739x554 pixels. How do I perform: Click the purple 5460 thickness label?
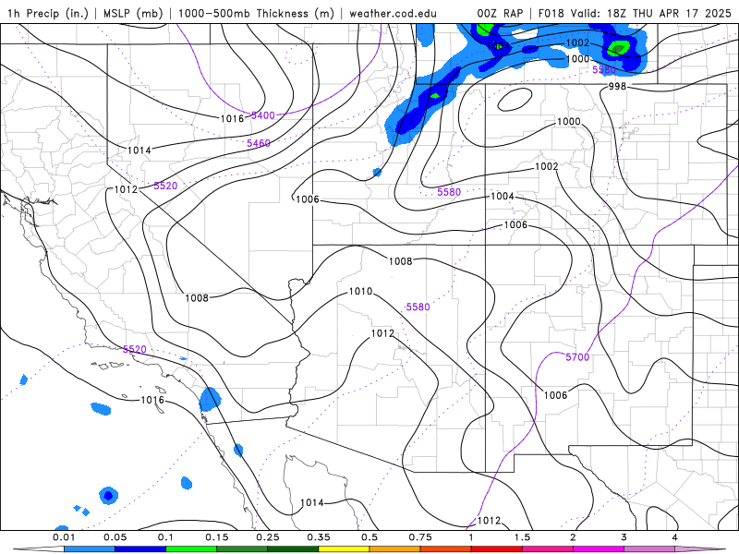point(259,143)
